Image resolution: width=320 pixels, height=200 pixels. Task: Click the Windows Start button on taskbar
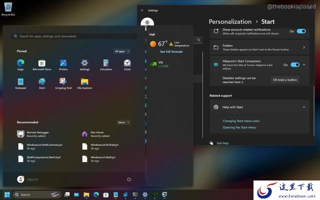[7, 194]
